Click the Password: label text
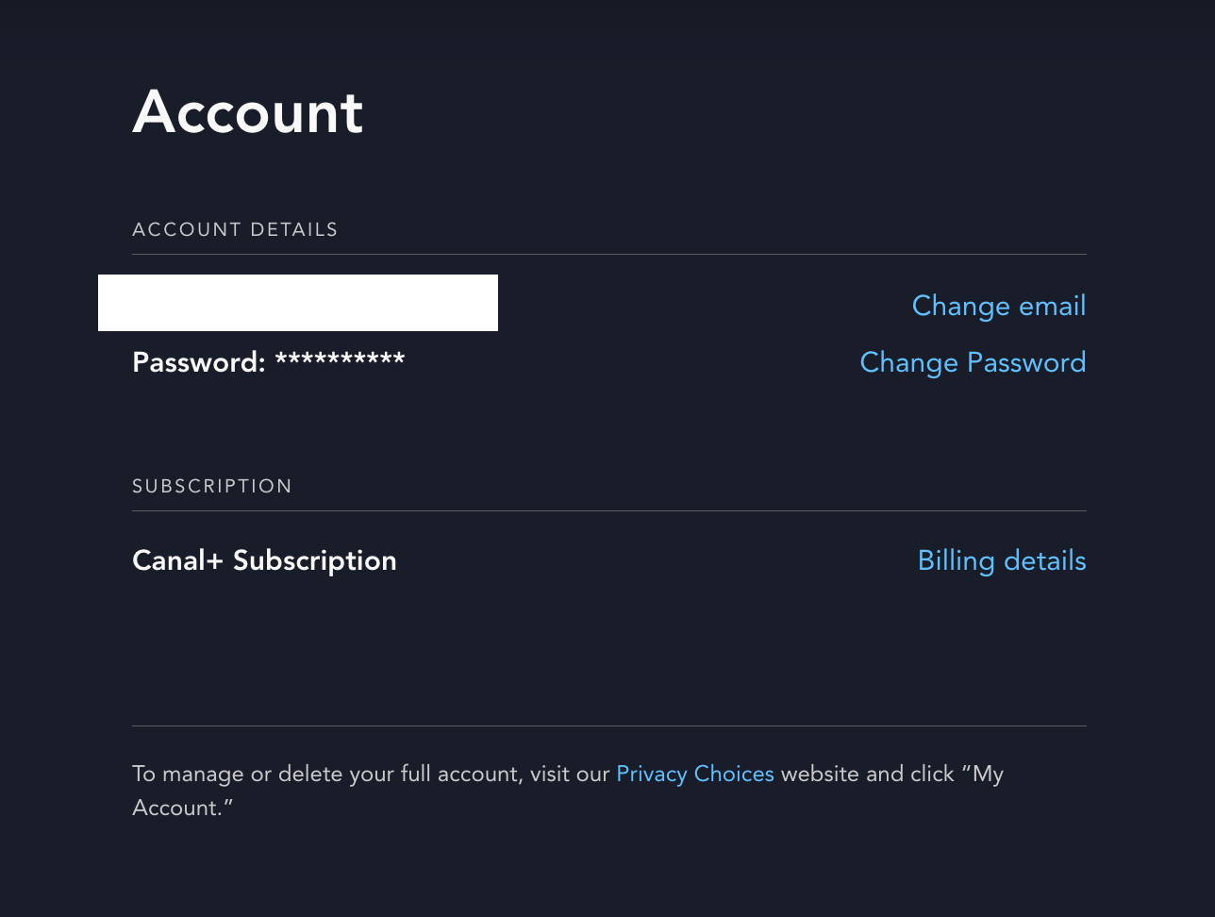Screen dimensions: 1215x917 click(x=199, y=362)
